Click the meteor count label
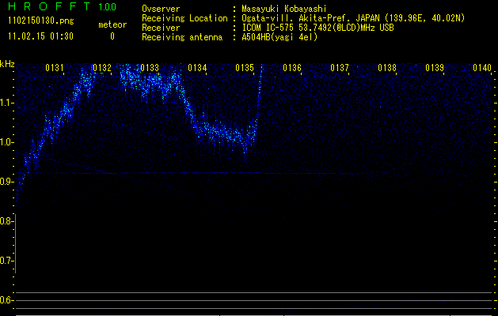 112,24
